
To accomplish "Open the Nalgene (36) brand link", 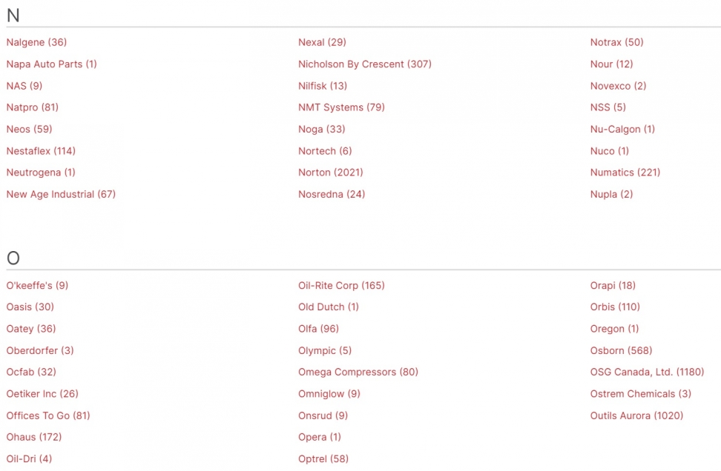I will [36, 42].
